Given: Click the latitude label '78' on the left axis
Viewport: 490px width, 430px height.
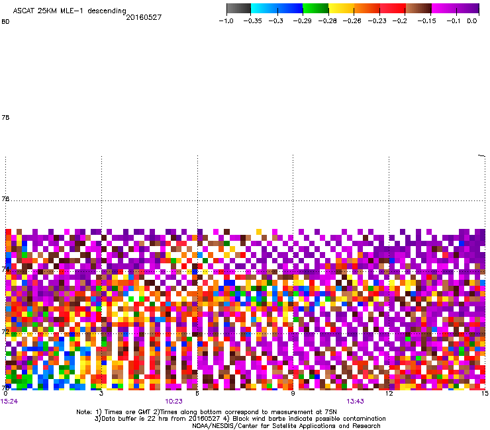Looking at the screenshot, I should 5,117.
